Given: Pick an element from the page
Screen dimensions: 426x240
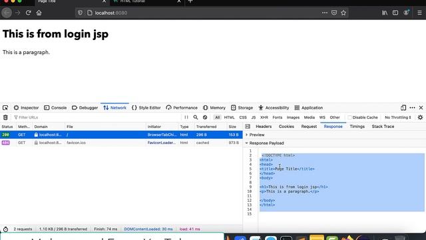Looking at the screenshot, I should tap(5, 108).
